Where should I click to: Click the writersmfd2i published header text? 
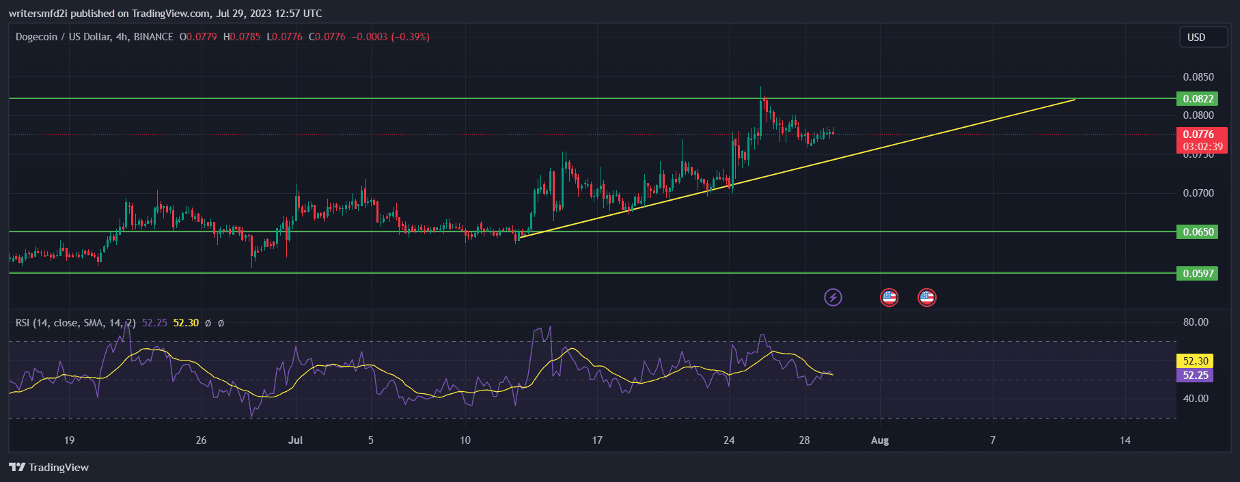coord(165,14)
